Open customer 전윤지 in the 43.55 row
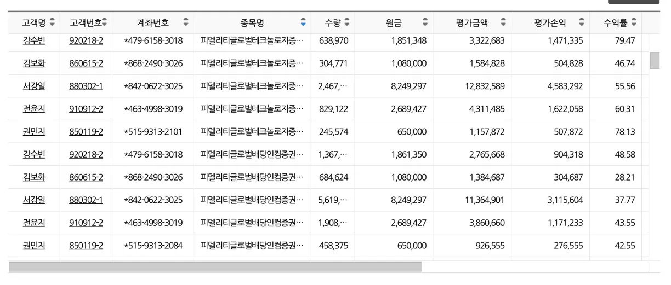 point(34,223)
